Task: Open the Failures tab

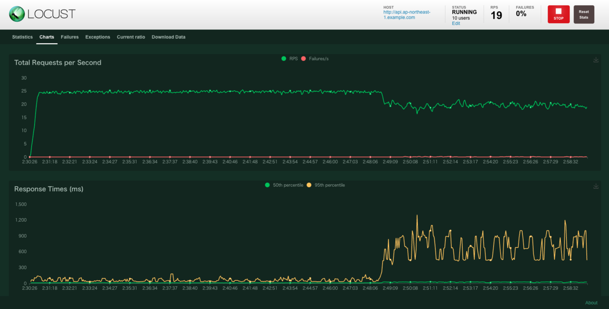Action: tap(70, 37)
